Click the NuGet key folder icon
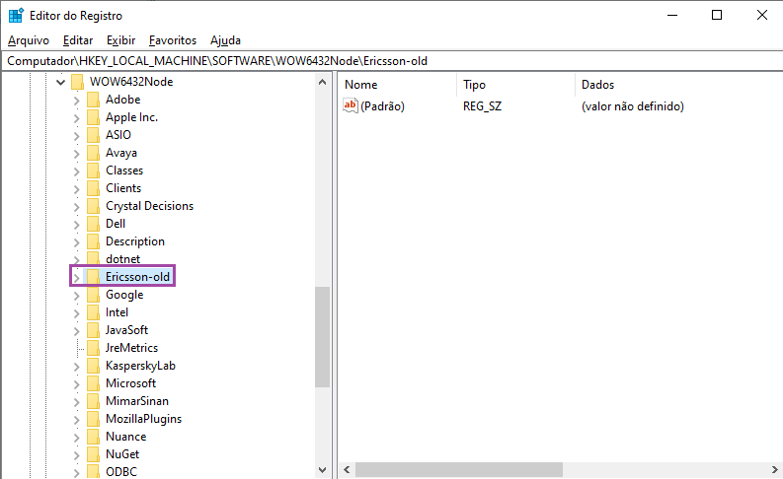Screen dimensions: 783x479 tap(93, 454)
